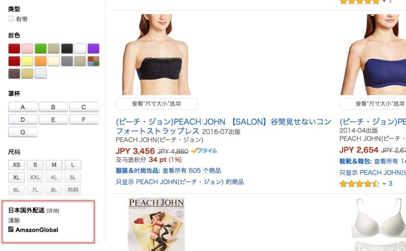Click the multicolor swatch icon
The height and width of the screenshot is (251, 406).
93,61
